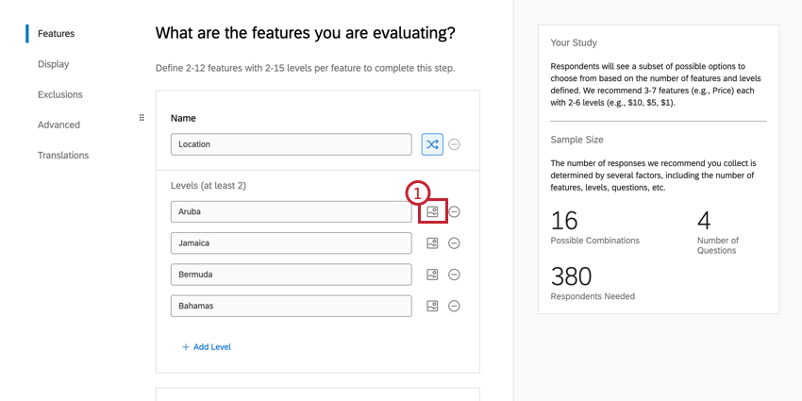Screen dimensions: 802x401
Task: Click the image icon beside Aruba level
Action: (432, 212)
